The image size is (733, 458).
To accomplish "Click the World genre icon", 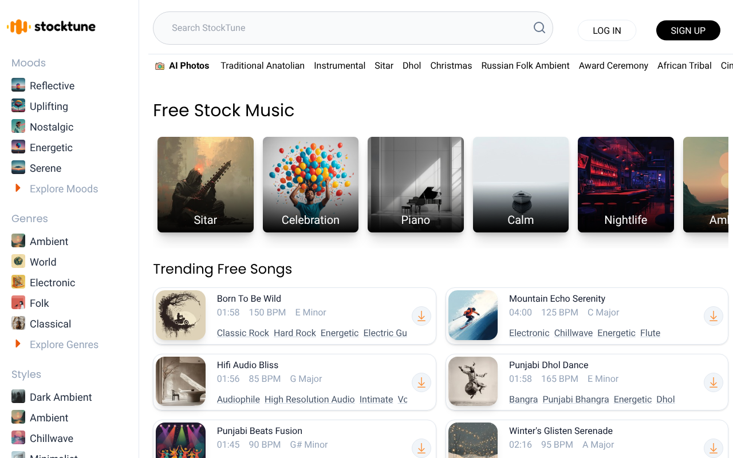I will (x=17, y=261).
